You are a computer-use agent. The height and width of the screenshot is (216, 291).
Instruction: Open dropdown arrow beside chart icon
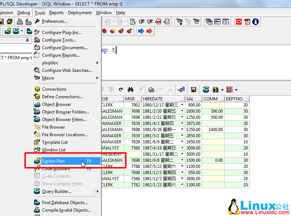(x=222, y=90)
